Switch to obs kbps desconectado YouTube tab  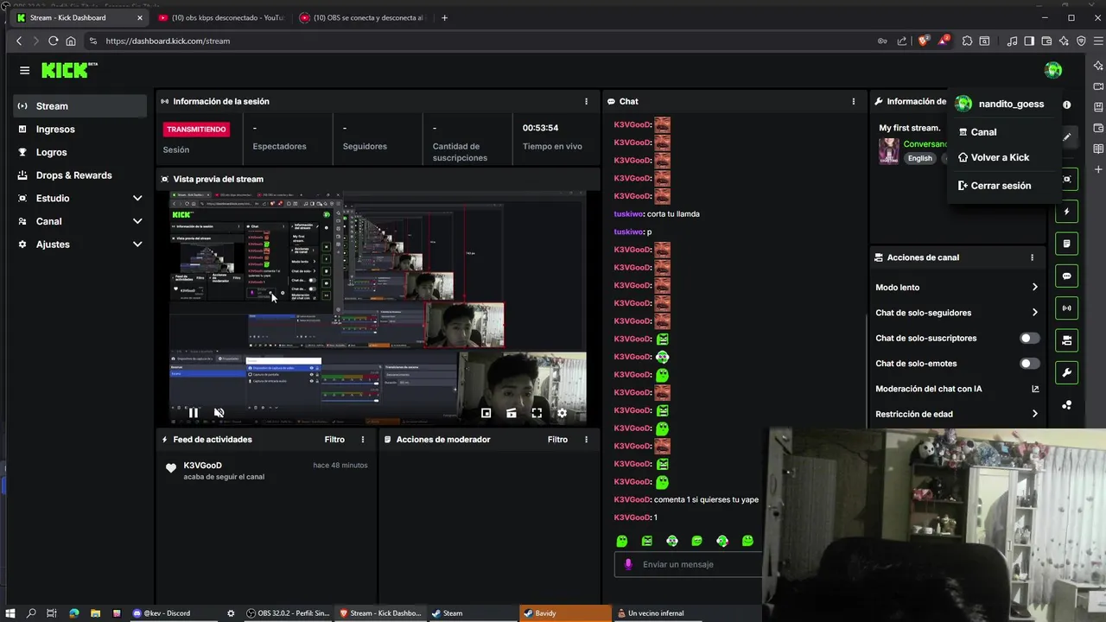coord(221,17)
